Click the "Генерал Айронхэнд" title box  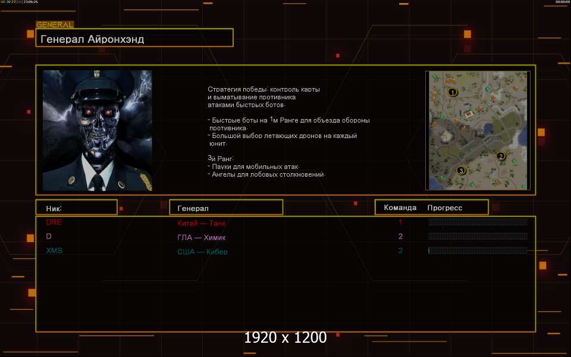134,37
